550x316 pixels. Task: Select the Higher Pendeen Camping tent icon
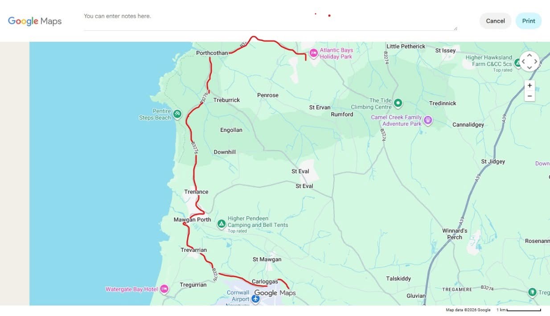tap(222, 224)
